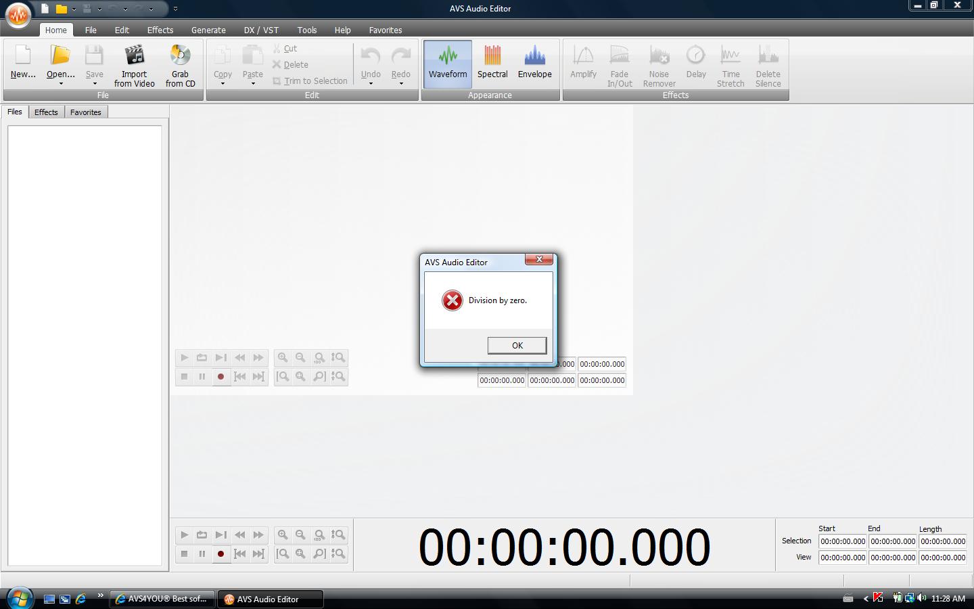Expand the dropdown arrow under Paste
This screenshot has height=609, width=974.
pyautogui.click(x=253, y=83)
